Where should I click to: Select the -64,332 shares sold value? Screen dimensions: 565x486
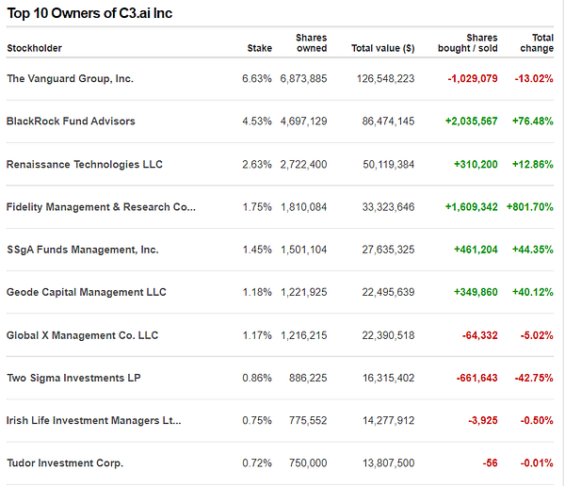pyautogui.click(x=480, y=335)
